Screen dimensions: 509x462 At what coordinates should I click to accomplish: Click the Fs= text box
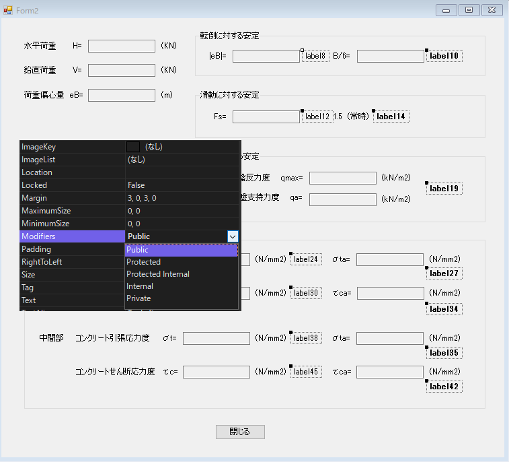[x=266, y=117]
